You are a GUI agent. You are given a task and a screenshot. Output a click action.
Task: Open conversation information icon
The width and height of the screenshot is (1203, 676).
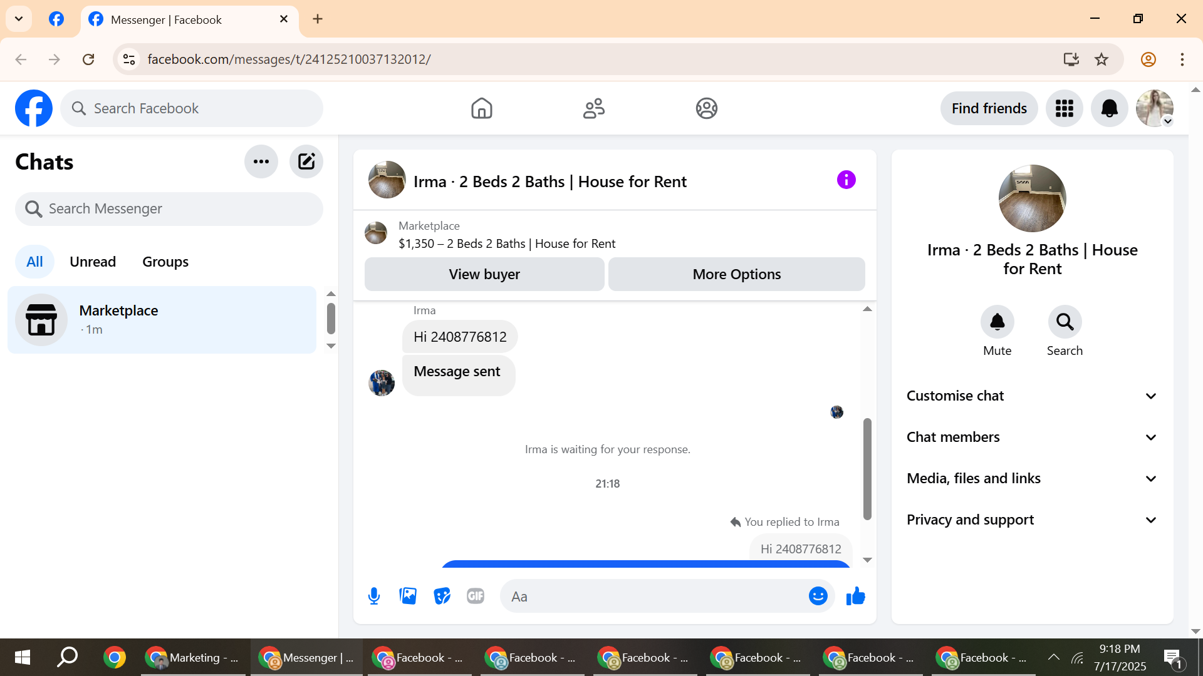click(x=846, y=180)
